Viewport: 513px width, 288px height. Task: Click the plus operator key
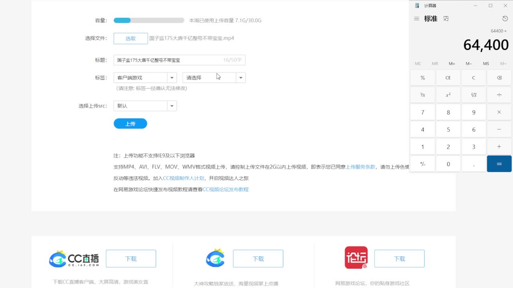[499, 146]
